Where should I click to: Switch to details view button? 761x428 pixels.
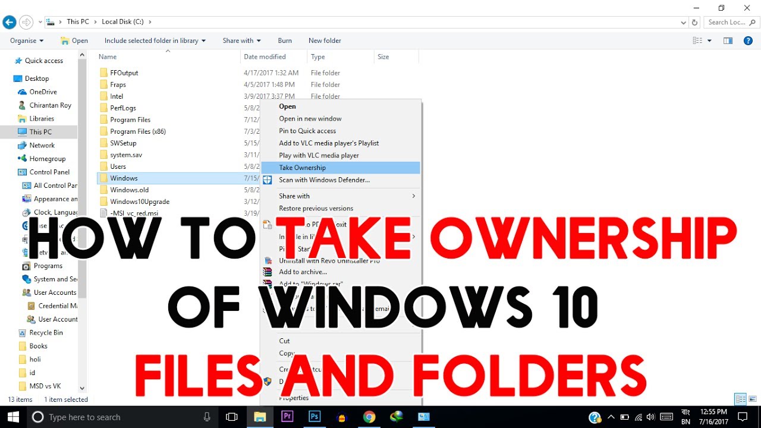[740, 399]
